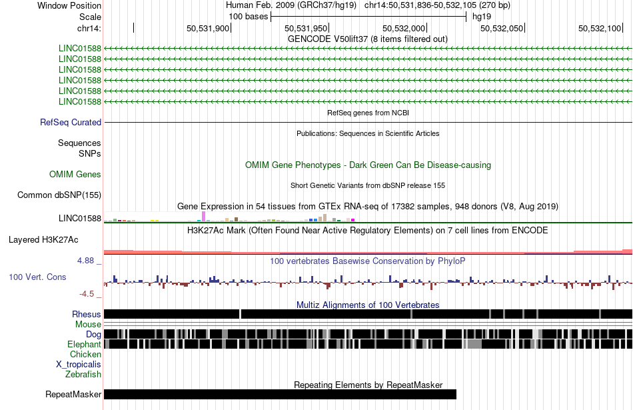
Task: Open the GENCODE V50lift37 track title
Action: (x=367, y=39)
